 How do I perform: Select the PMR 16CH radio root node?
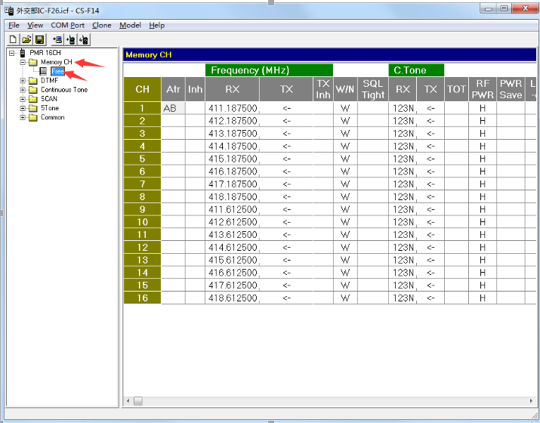coord(45,53)
